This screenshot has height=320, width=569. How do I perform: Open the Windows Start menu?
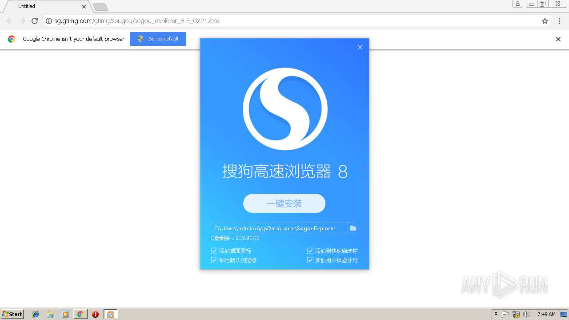pyautogui.click(x=12, y=314)
